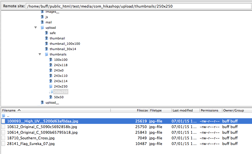This screenshot has width=252, height=154.
Task: Click the filesize value 25750
Action: [x=141, y=127]
